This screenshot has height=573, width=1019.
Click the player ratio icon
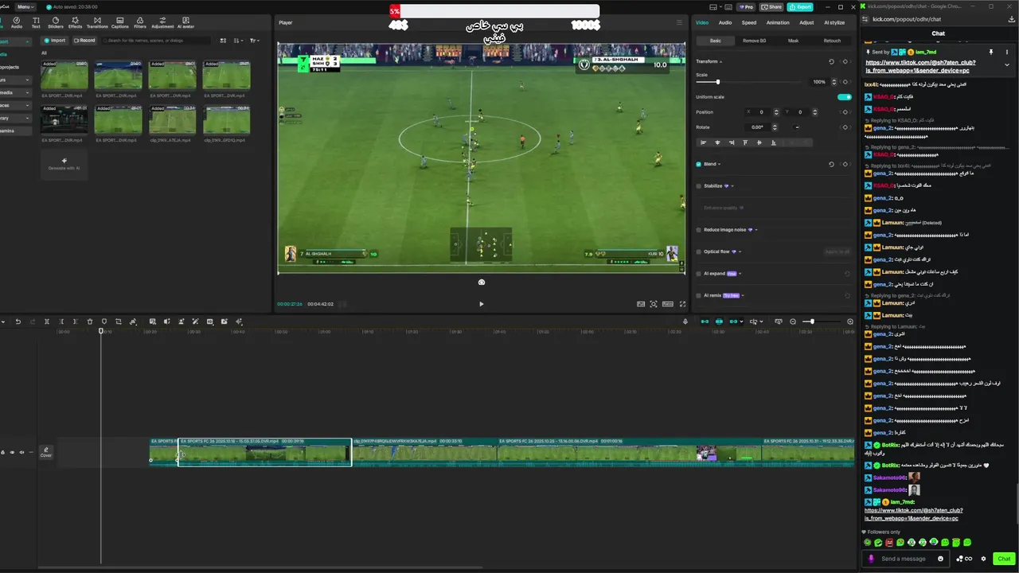(668, 304)
